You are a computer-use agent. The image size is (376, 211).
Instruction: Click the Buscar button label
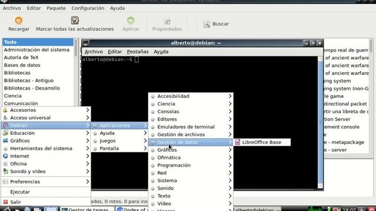click(221, 24)
